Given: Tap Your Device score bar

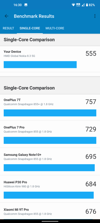Looking at the screenshot, I should click(40, 64).
